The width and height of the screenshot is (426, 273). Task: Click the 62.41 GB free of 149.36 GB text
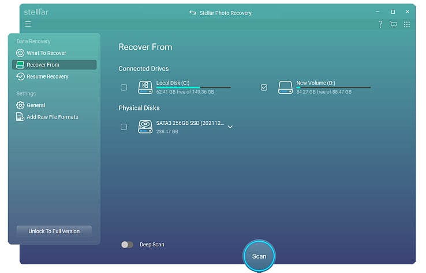pyautogui.click(x=185, y=92)
